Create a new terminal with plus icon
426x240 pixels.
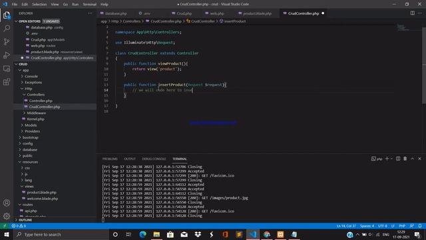[387, 159]
